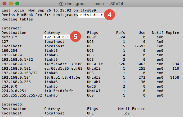Screen dimensions: 183x117
Task: Click the 'UmCS' flags value
Action: pyautogui.click(x=91, y=86)
